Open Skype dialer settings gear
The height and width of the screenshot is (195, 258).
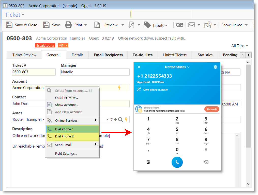(x=216, y=67)
